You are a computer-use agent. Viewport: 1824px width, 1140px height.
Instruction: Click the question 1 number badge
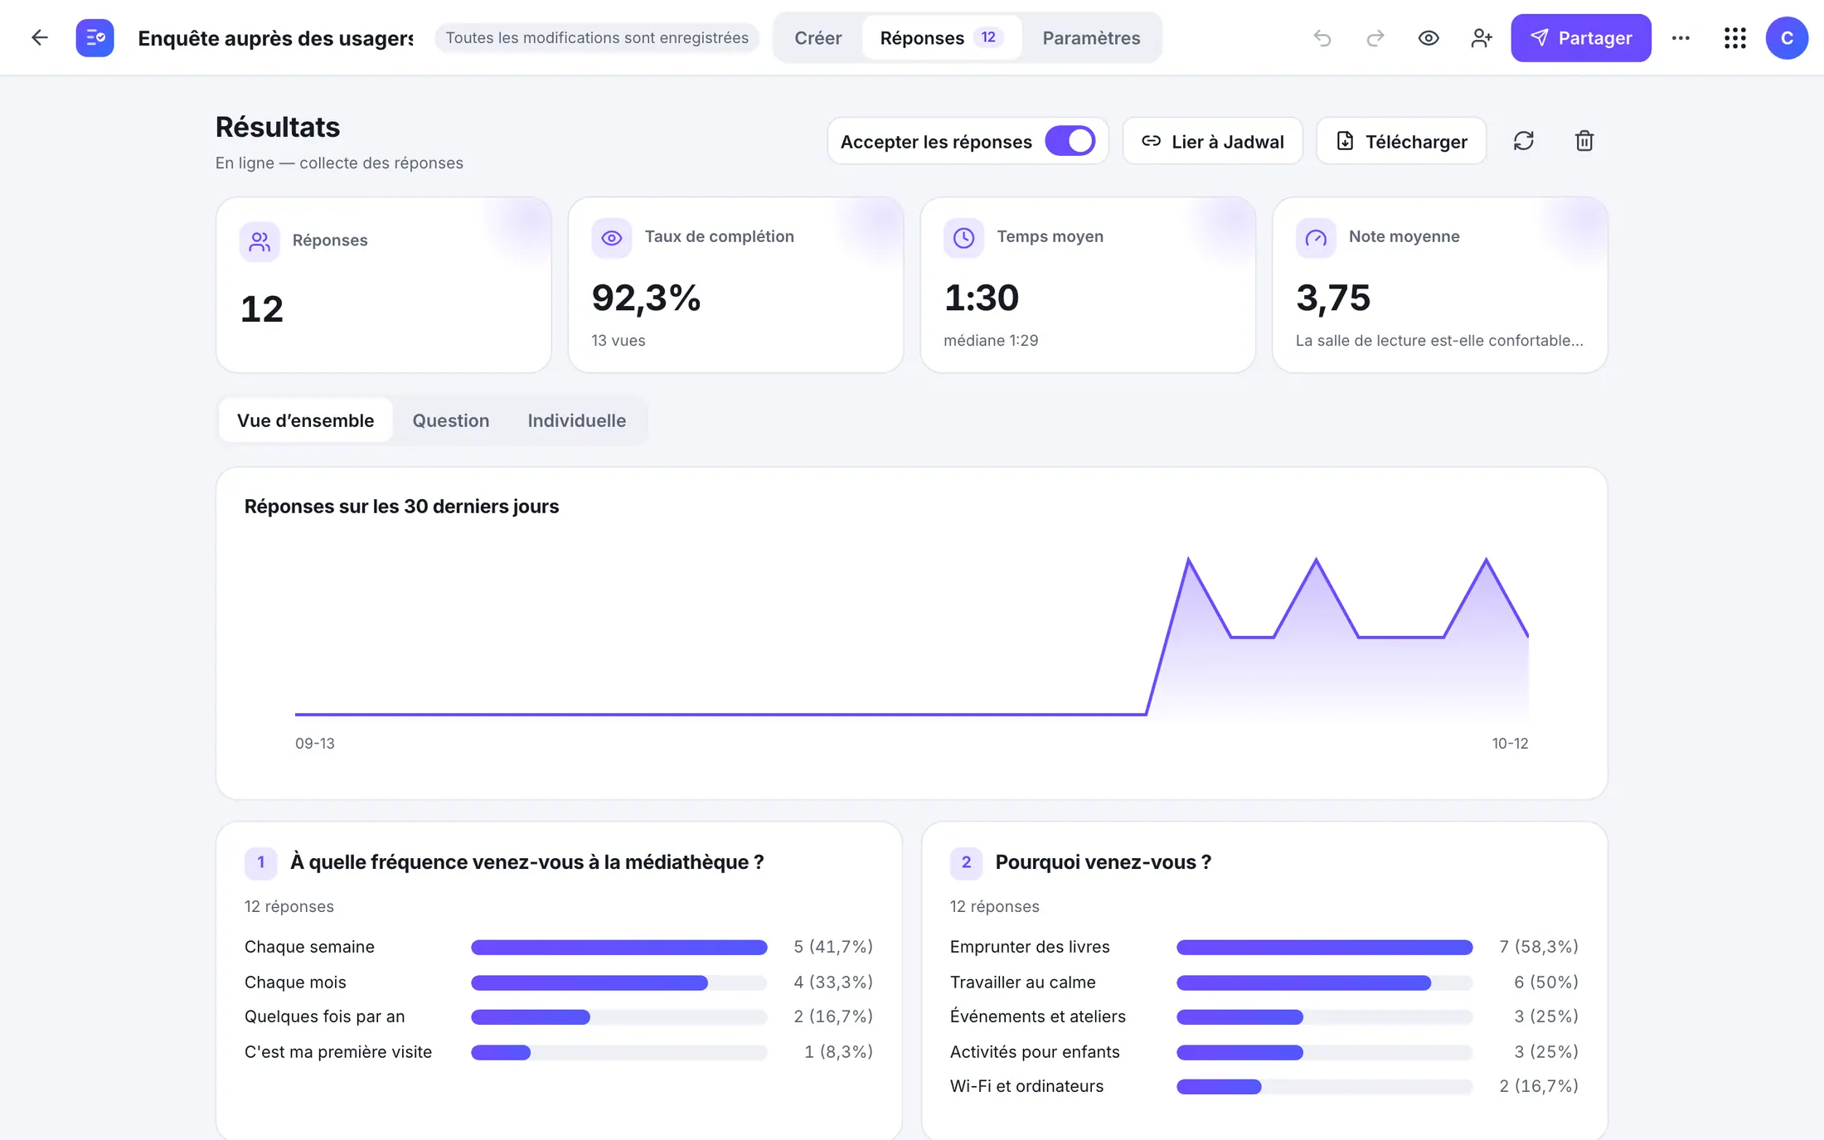[260, 862]
